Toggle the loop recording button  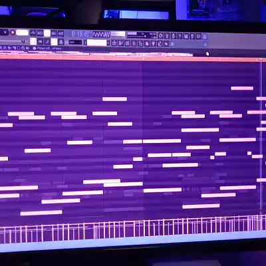tap(61, 33)
